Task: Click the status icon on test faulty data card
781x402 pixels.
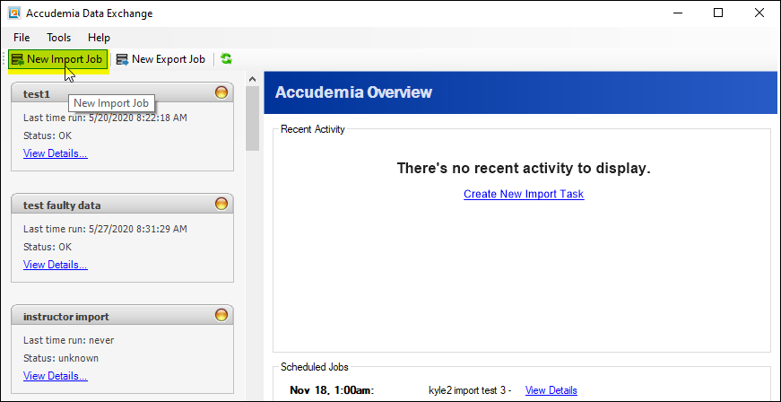Action: (221, 204)
